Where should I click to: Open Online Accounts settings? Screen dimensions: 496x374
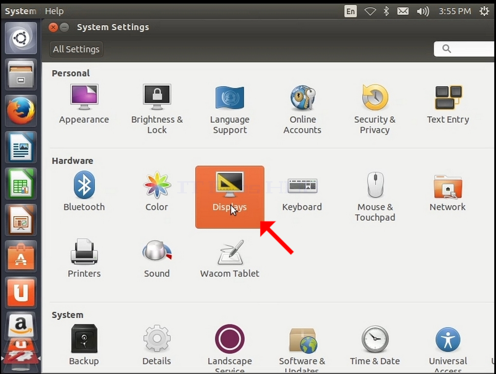[302, 109]
